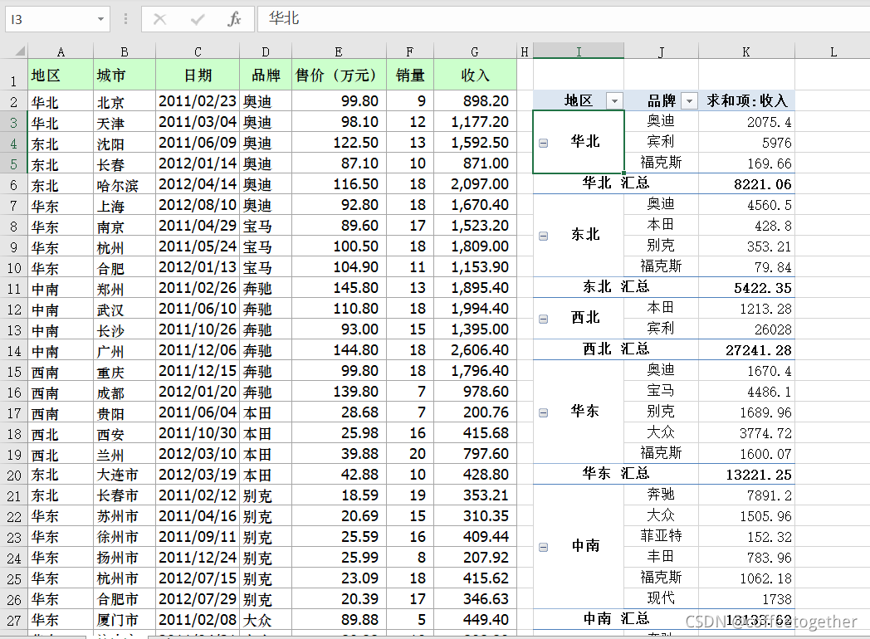Click the 销量 header cell
870x639 pixels.
[x=410, y=75]
